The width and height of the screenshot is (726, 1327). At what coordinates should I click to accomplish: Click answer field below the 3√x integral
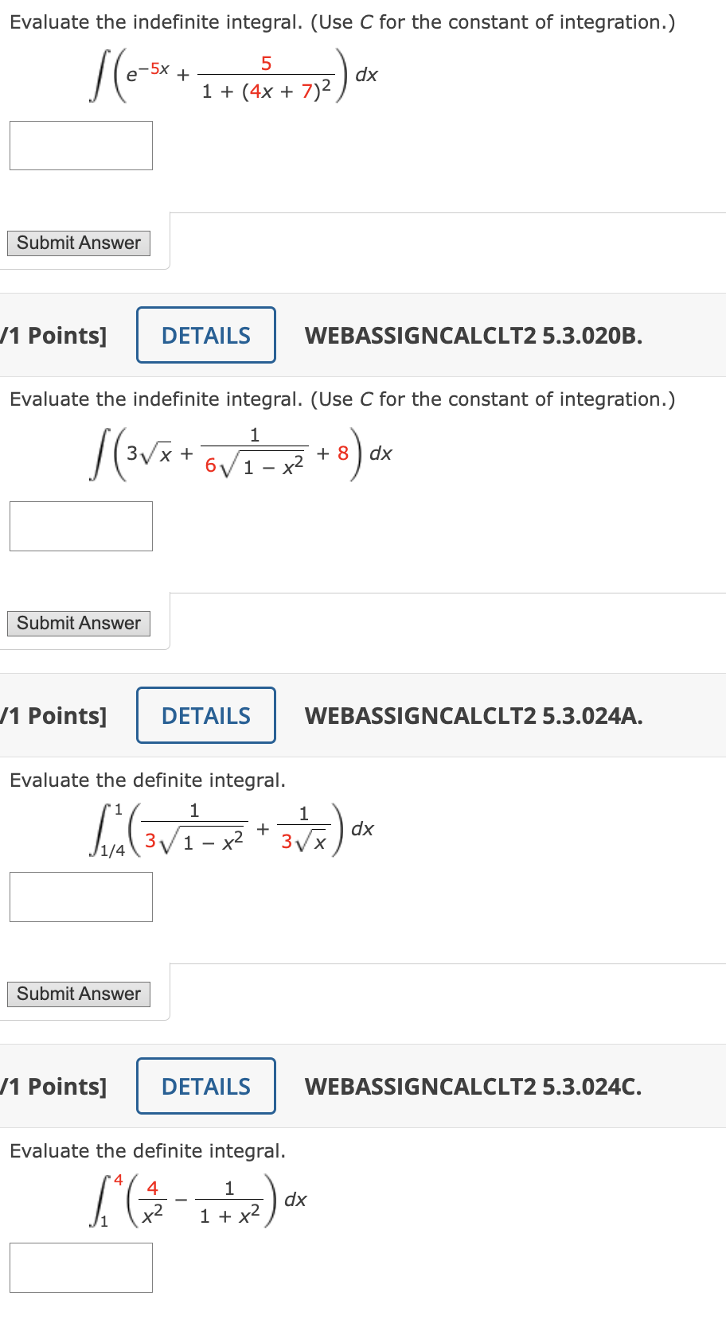tap(80, 526)
